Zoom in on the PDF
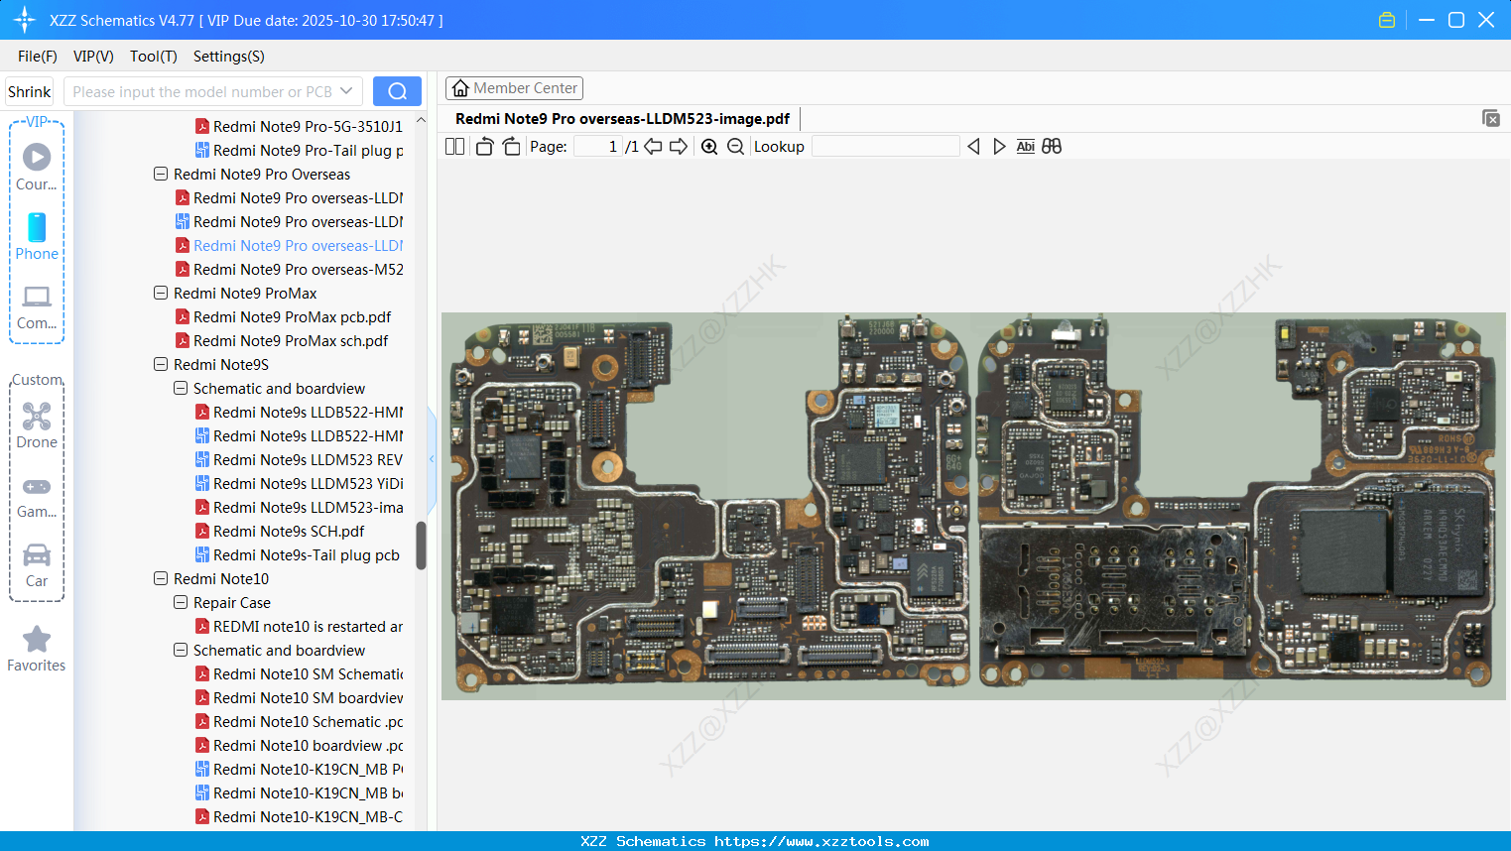The image size is (1511, 851). tap(709, 147)
